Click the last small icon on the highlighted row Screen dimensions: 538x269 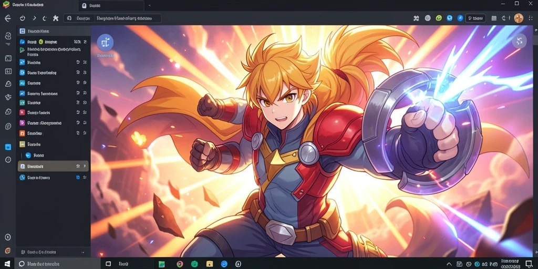click(x=85, y=166)
